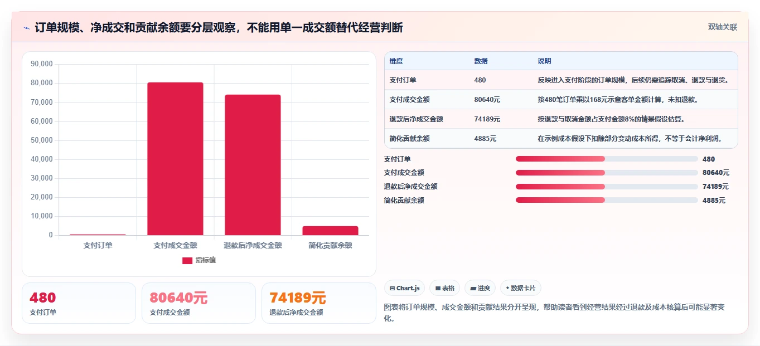
Task: Click the 进度 tag chip
Action: pyautogui.click(x=480, y=288)
